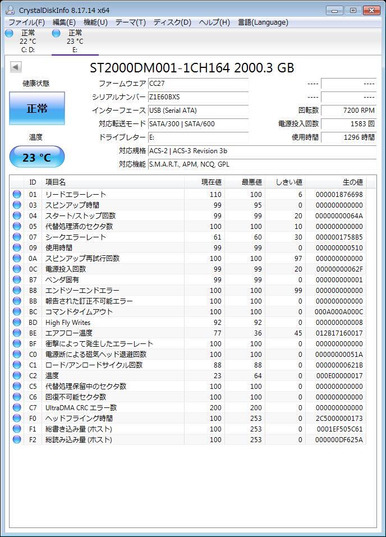Click raw value 012B17160017
Viewport: 386px width, 537px height.
339,333
